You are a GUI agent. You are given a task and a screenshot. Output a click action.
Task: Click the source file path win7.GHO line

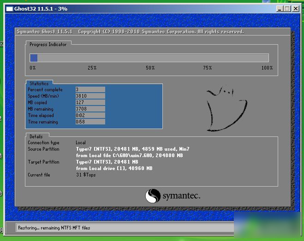(x=130, y=155)
